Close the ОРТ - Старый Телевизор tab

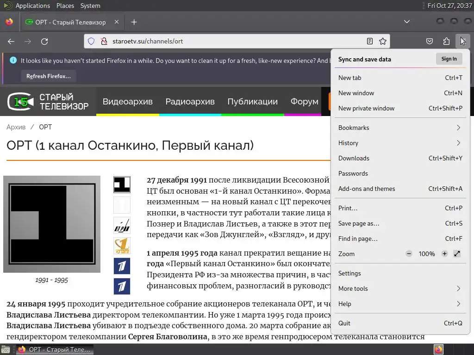[117, 22]
